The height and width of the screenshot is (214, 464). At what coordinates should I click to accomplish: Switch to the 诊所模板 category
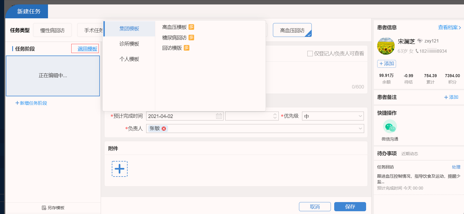pos(129,44)
